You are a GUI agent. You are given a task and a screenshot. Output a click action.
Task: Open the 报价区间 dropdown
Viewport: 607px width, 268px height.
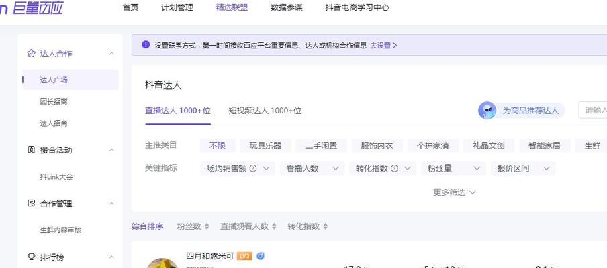pos(523,168)
